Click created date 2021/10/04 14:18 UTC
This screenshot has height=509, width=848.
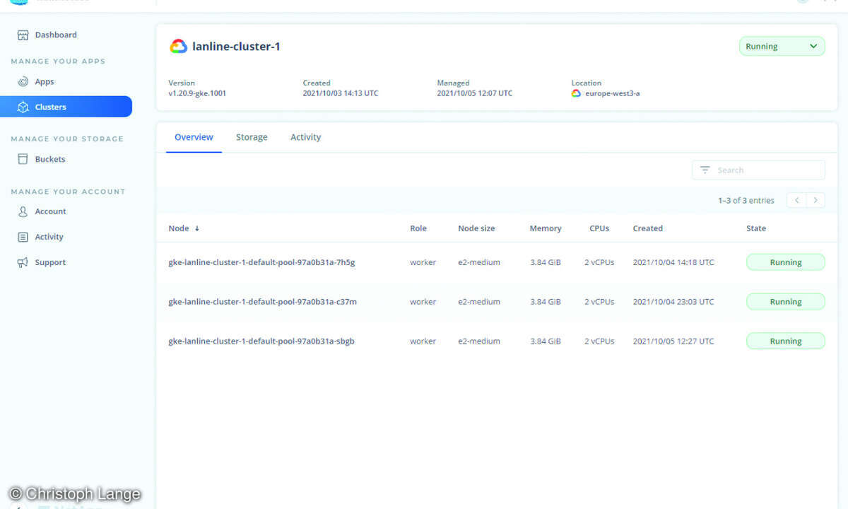pos(673,262)
